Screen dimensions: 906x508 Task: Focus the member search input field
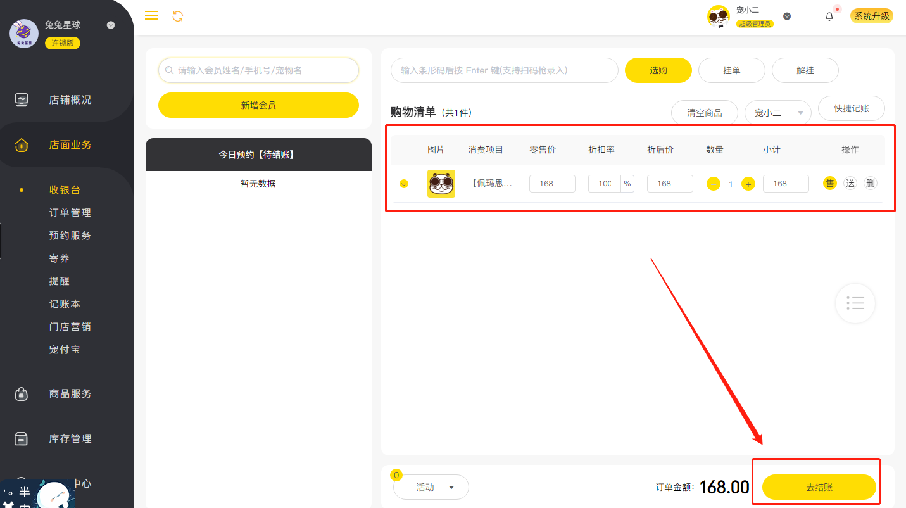(x=258, y=70)
